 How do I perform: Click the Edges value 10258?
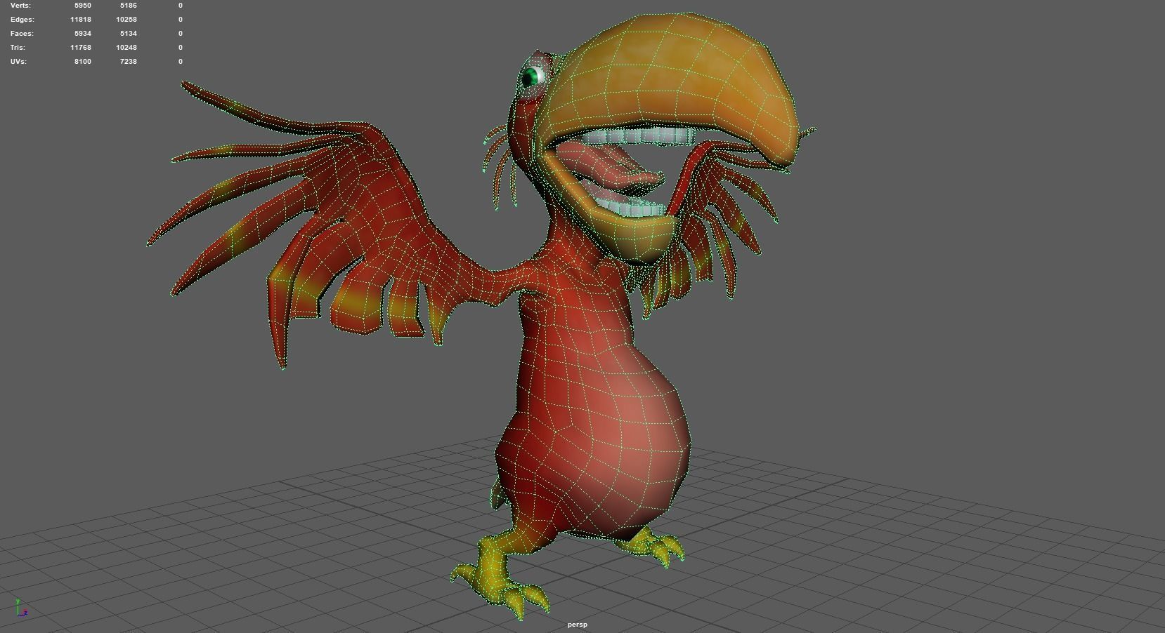(x=126, y=20)
